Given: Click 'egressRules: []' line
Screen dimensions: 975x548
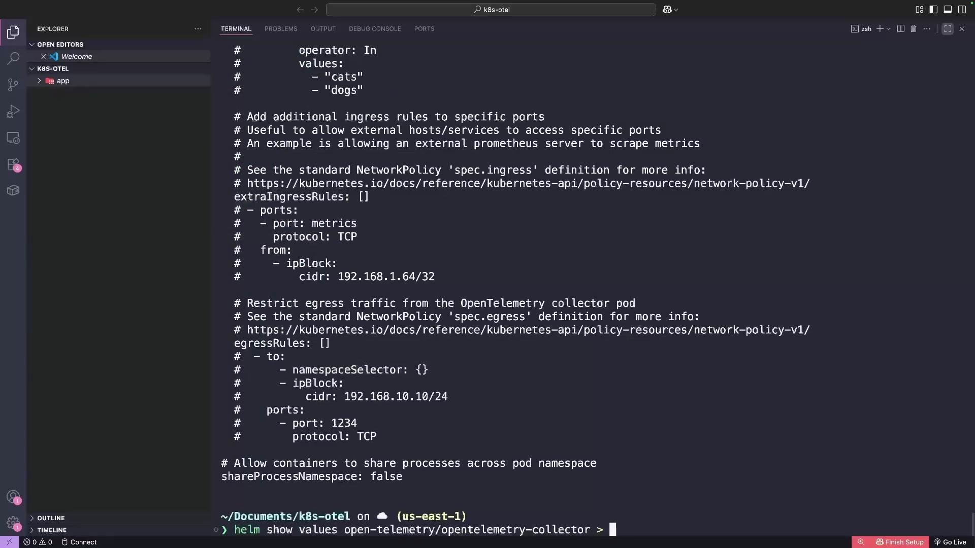Looking at the screenshot, I should 282,343.
